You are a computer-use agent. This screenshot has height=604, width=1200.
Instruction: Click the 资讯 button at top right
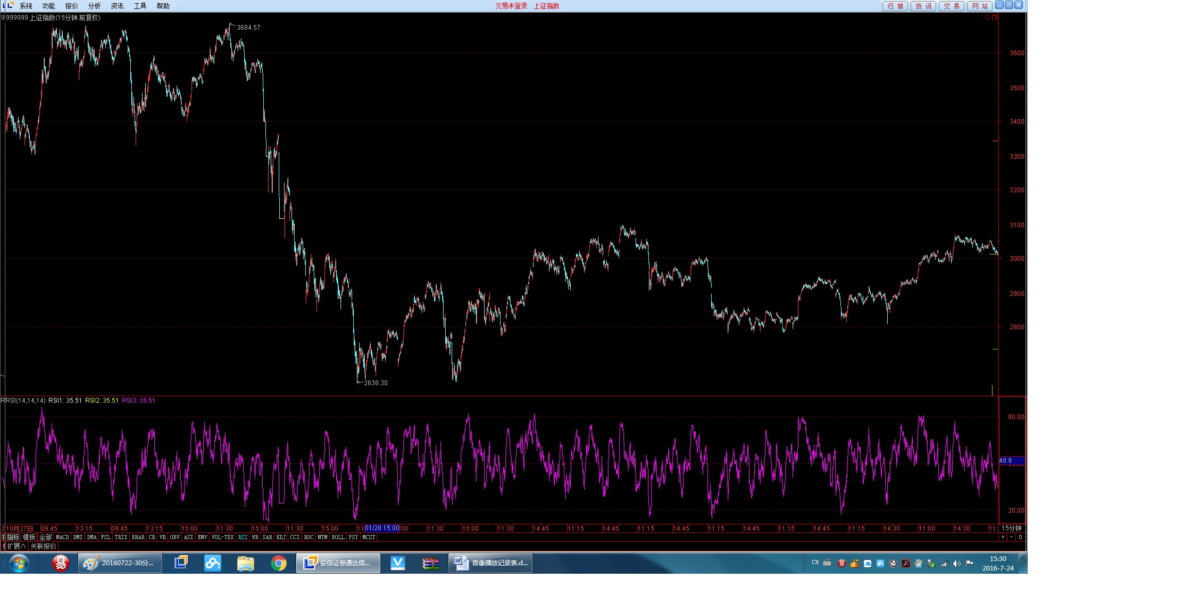[x=923, y=6]
